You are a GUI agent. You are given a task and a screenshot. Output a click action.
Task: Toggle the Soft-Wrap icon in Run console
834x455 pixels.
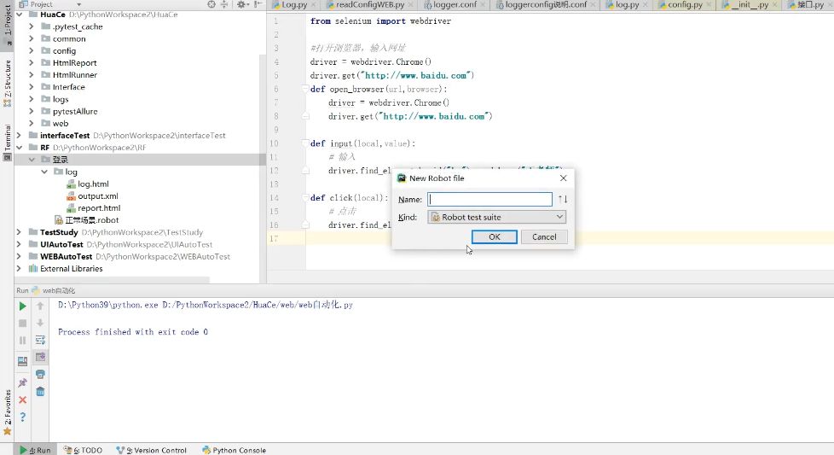40,340
